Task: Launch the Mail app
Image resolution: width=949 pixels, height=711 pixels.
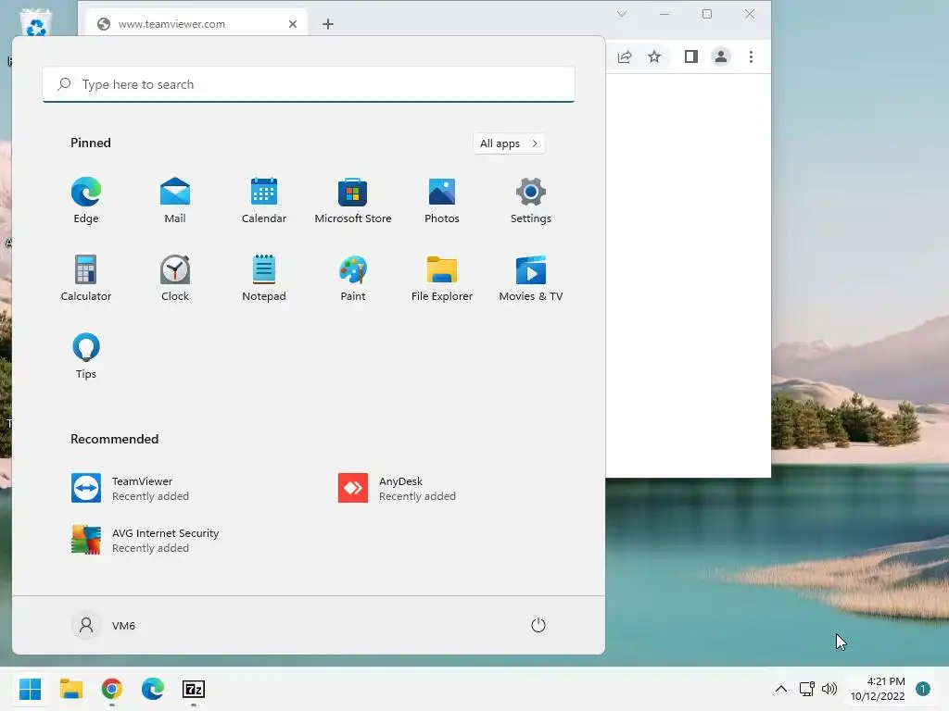Action: tap(175, 201)
